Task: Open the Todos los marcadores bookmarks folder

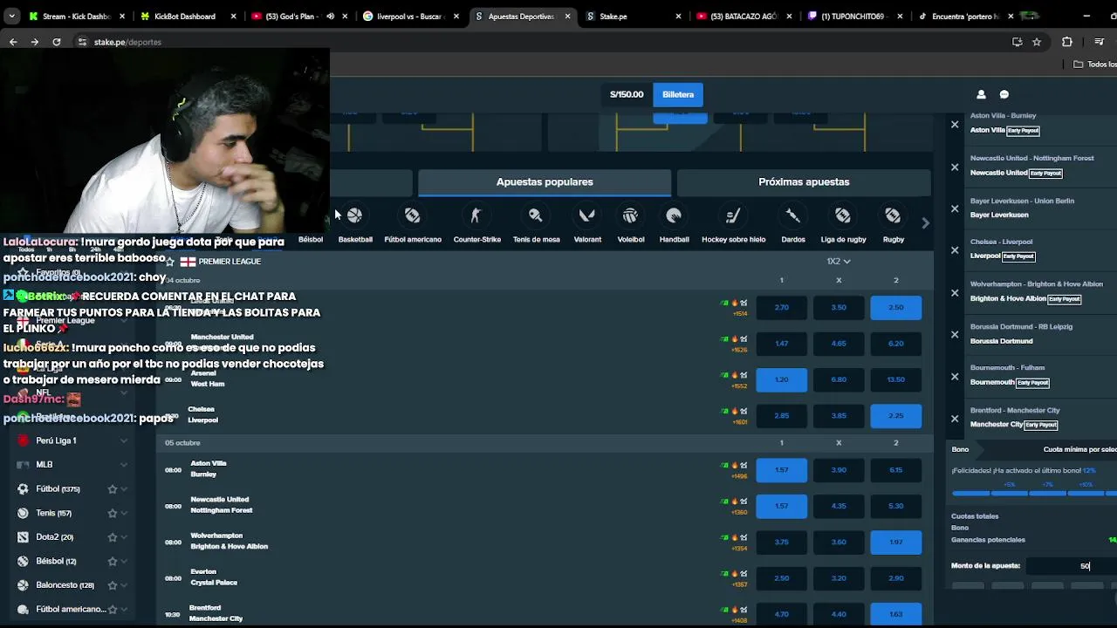Action: coord(1094,65)
